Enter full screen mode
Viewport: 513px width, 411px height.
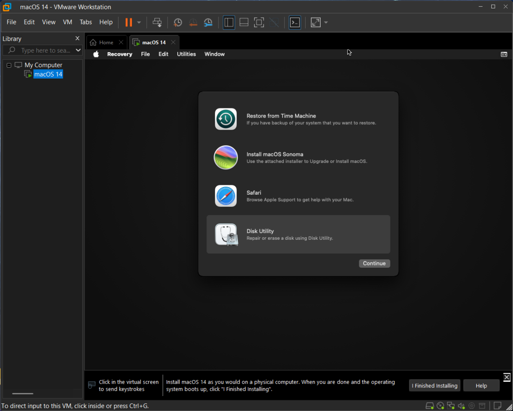(259, 22)
